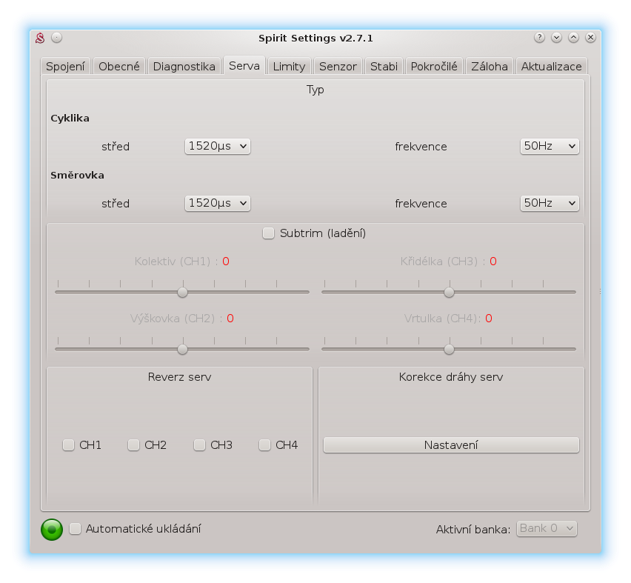This screenshot has height=583, width=631.
Task: Toggle the CH1 servo reverse checkbox
Action: 69,445
